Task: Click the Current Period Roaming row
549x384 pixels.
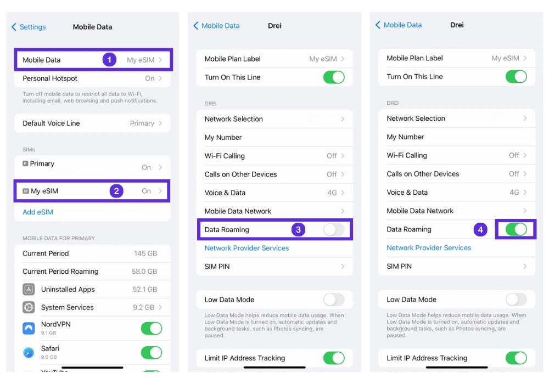Action: coord(92,272)
